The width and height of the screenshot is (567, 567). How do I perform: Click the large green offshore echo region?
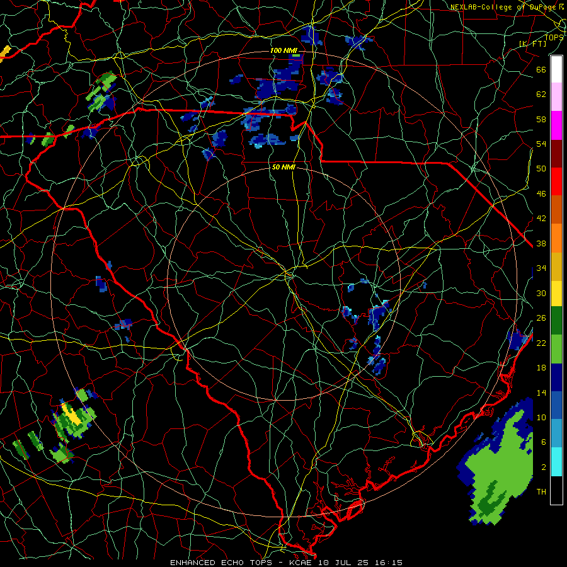coord(501,466)
